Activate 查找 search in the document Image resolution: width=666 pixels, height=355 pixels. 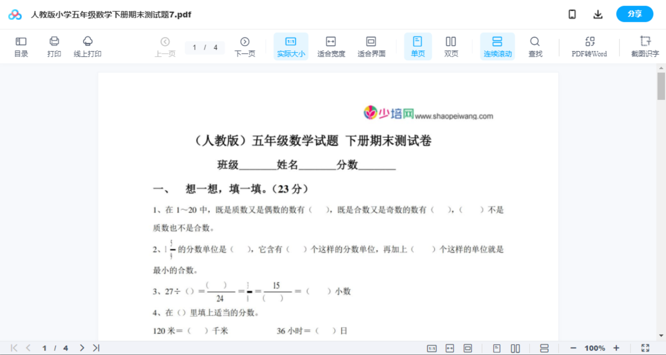(535, 46)
